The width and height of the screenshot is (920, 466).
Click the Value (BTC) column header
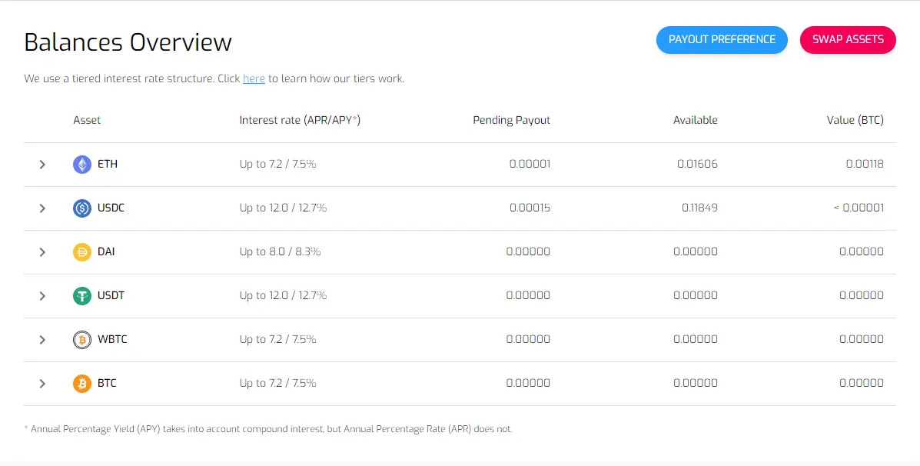click(855, 120)
